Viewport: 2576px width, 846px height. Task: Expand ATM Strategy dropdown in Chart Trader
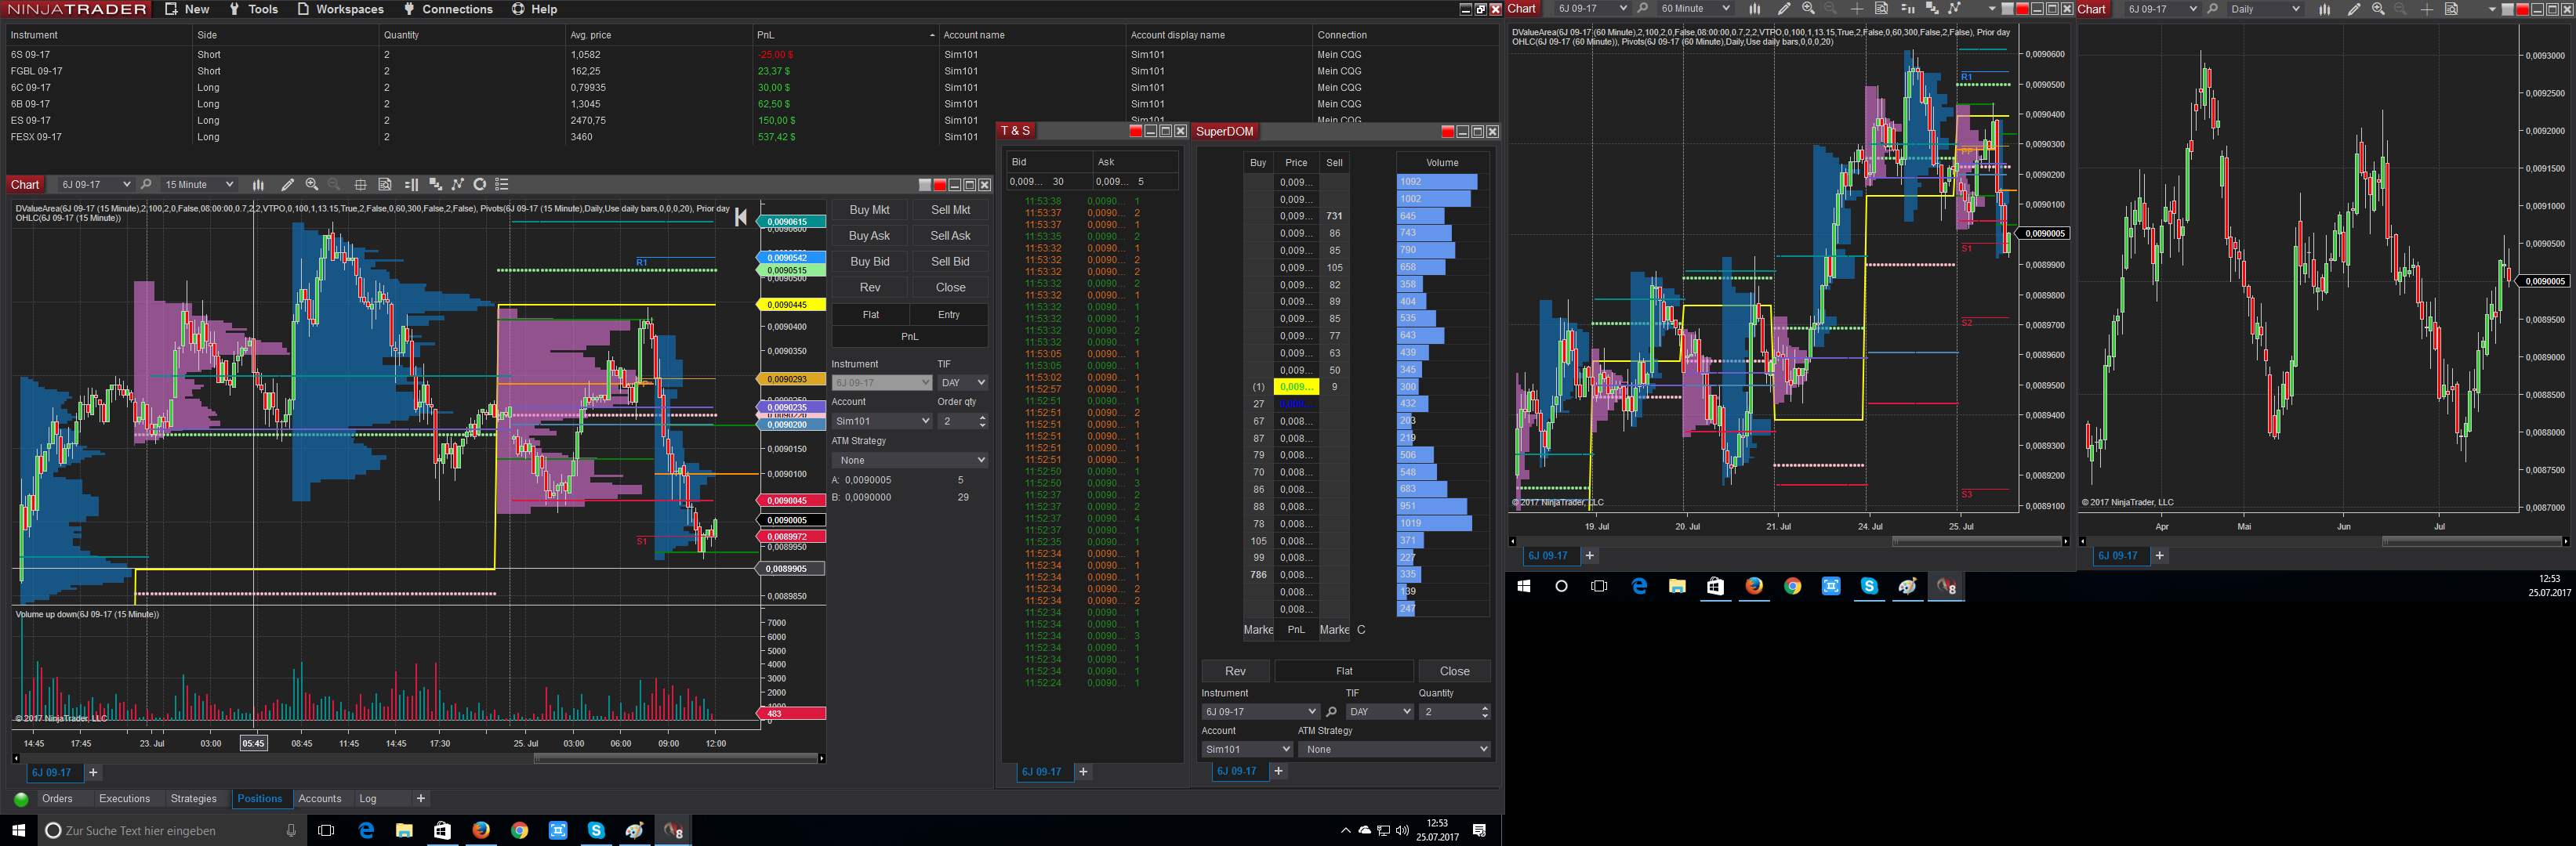pos(910,461)
